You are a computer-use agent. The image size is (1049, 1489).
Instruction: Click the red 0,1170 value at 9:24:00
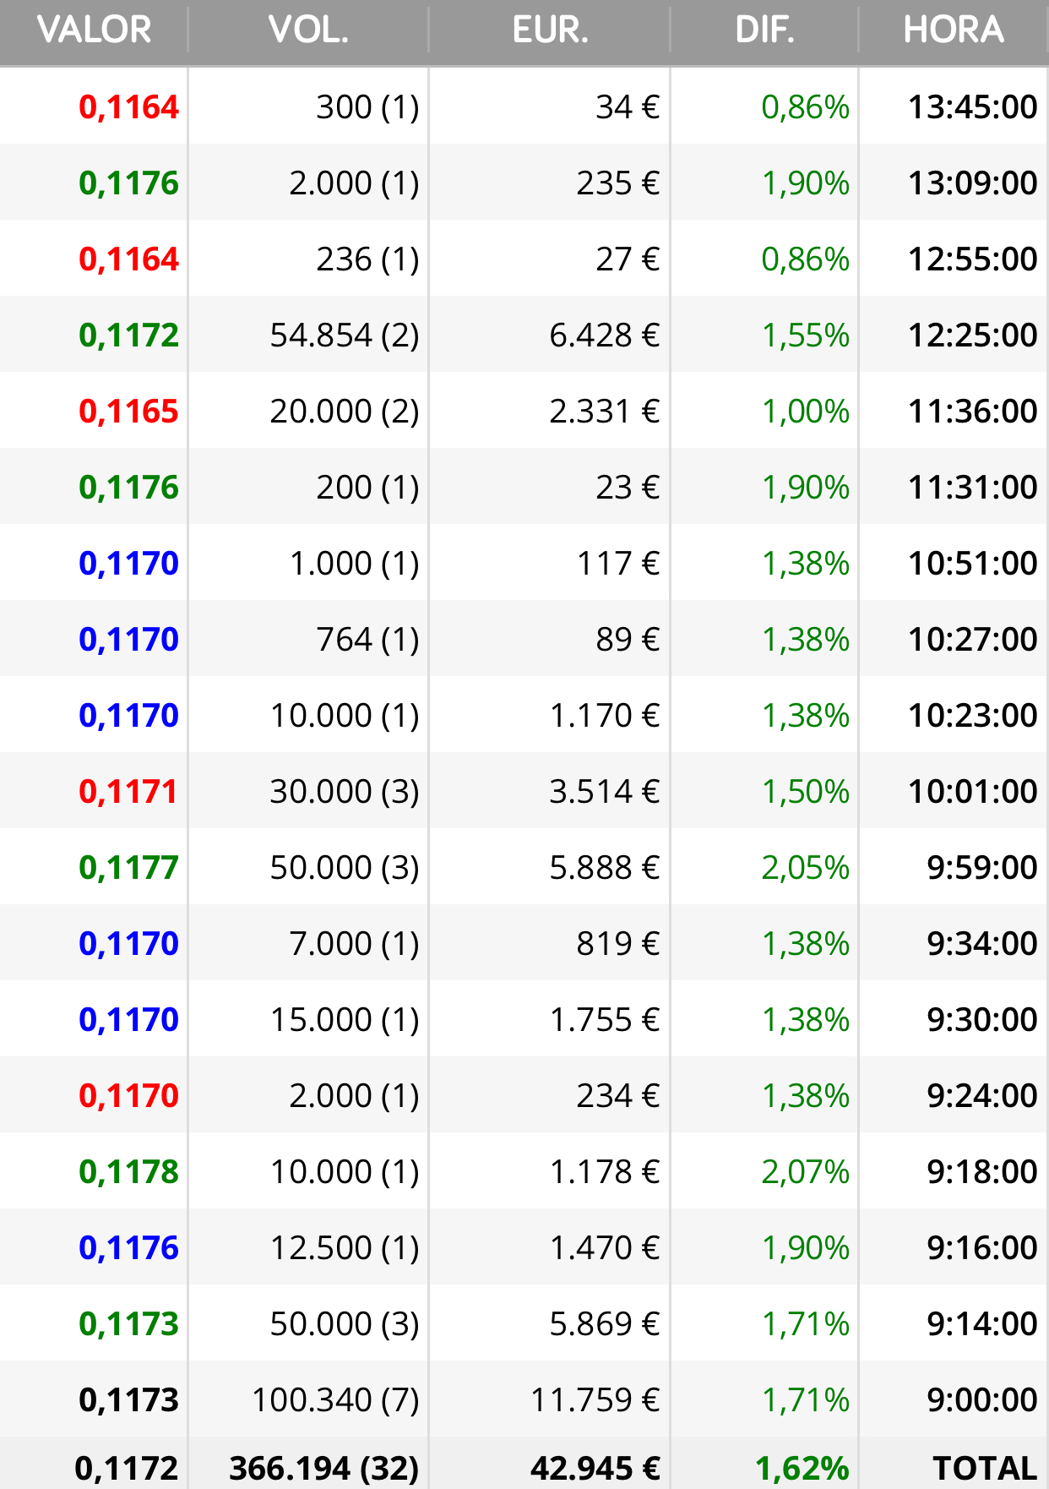(x=128, y=1096)
